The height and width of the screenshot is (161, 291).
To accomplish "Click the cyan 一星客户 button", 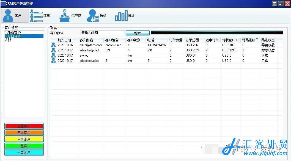I will (x=24, y=152).
